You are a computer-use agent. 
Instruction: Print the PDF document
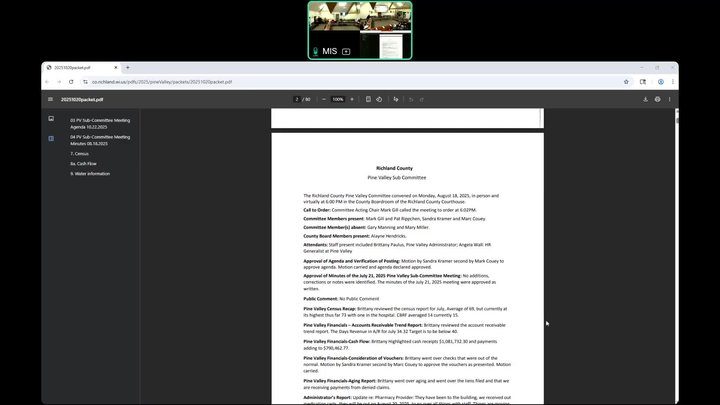pos(657,99)
